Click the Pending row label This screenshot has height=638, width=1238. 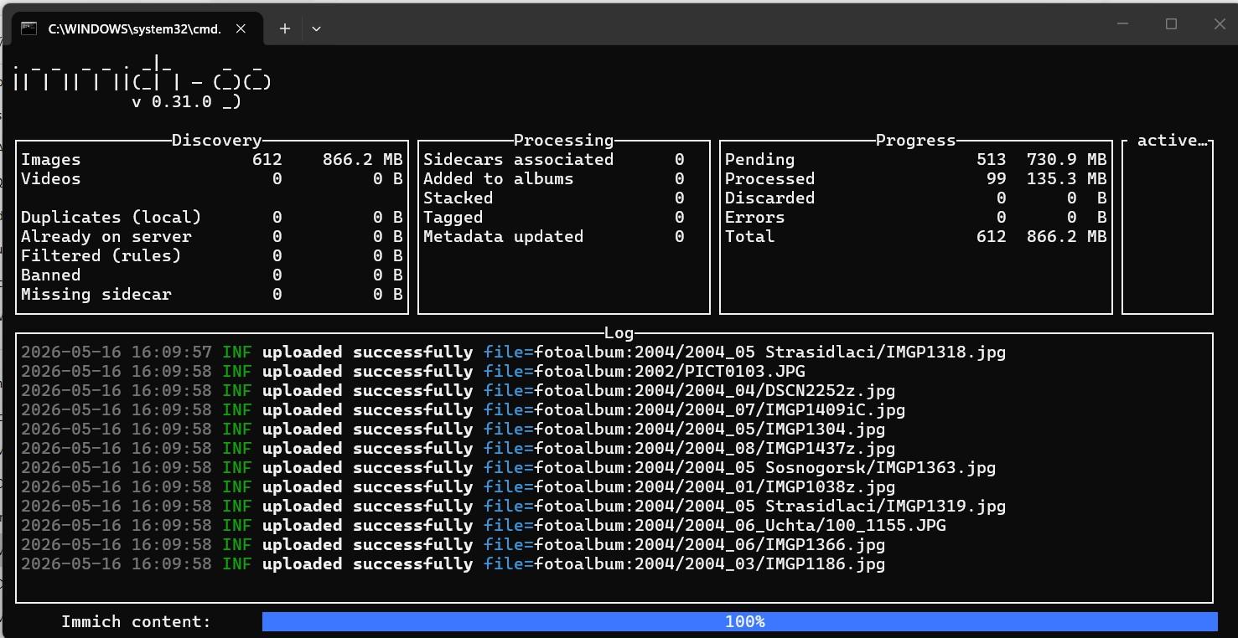760,159
